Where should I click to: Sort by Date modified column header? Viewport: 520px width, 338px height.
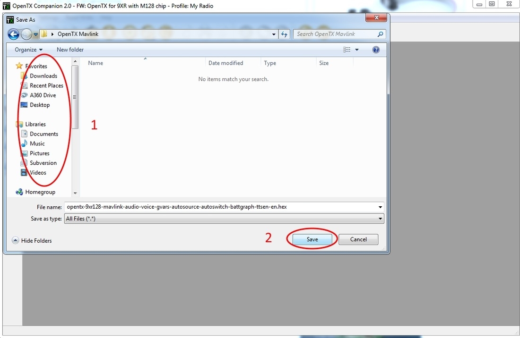tap(225, 63)
